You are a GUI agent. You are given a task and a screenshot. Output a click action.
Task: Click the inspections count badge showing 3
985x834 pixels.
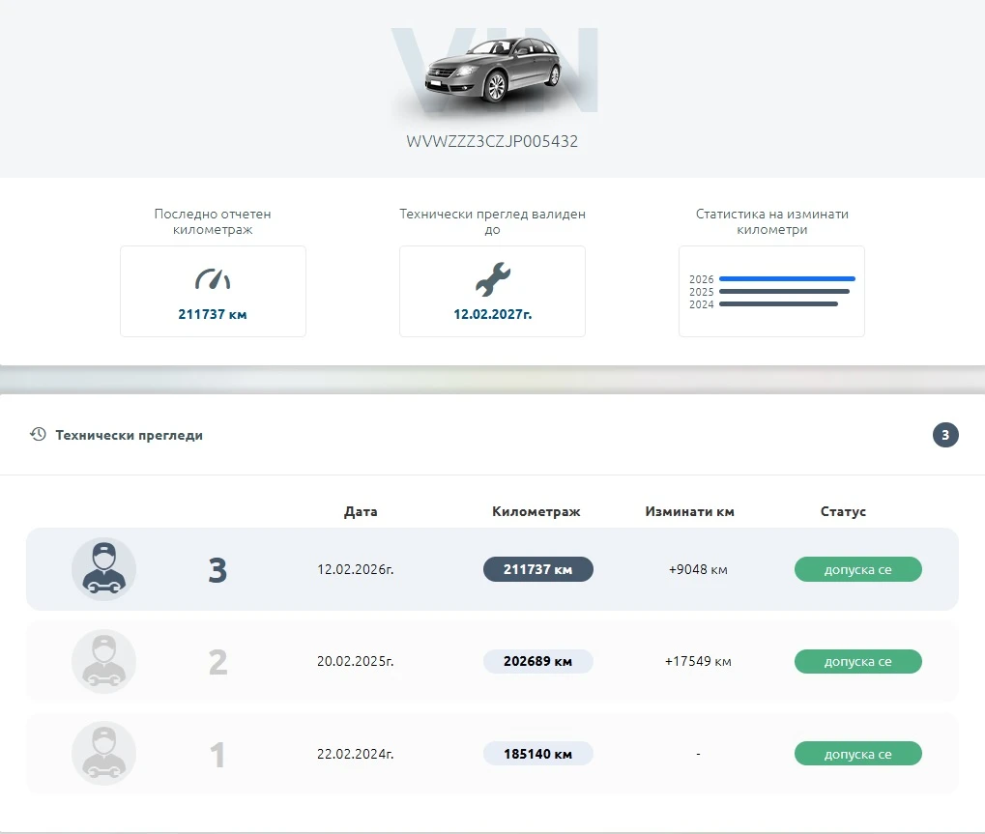click(x=944, y=435)
